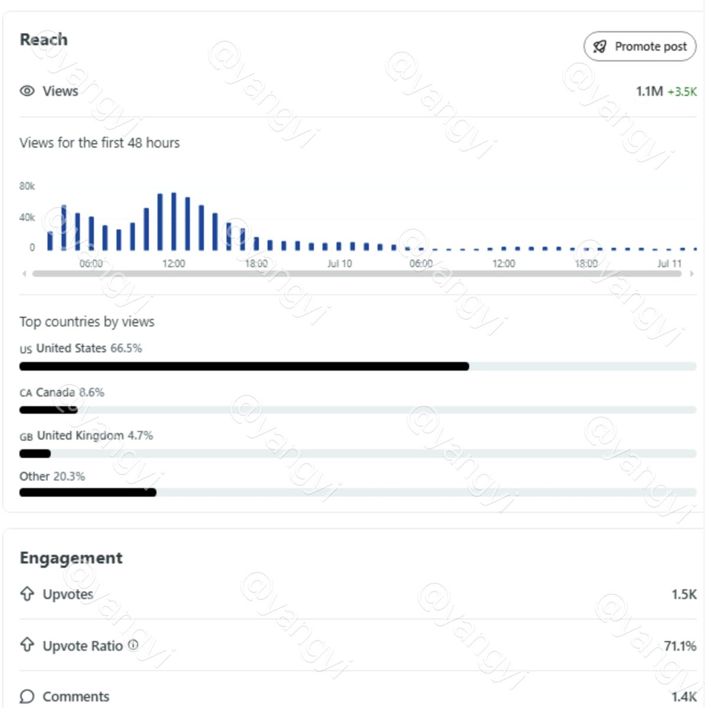Click the eye icon beside Views
Image resolution: width=705 pixels, height=708 pixels.
(x=27, y=91)
